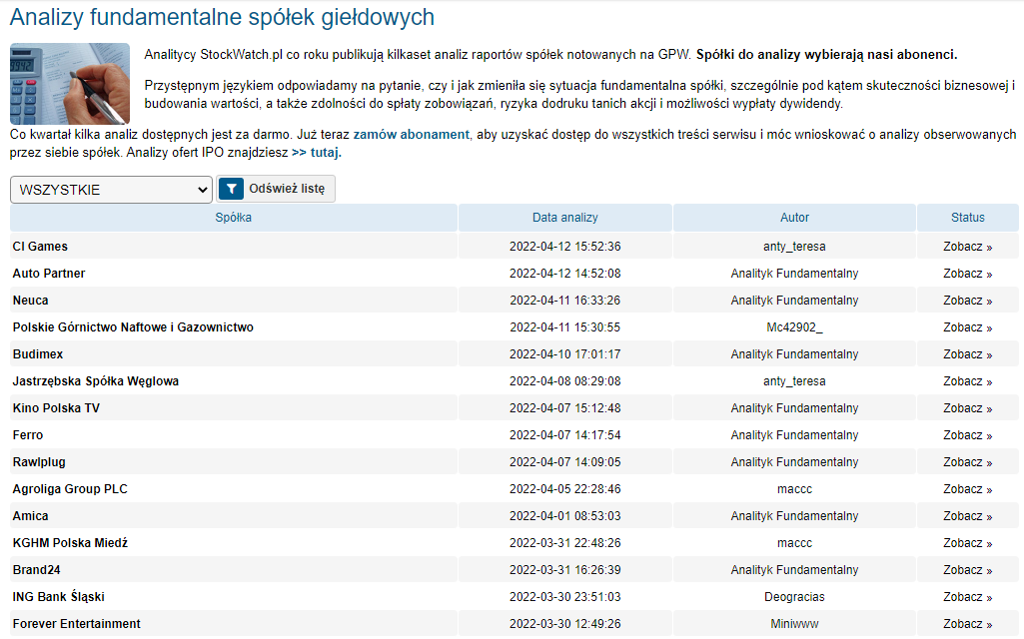View the Amica analysis via Zobacz
This screenshot has height=639, width=1024.
click(967, 515)
